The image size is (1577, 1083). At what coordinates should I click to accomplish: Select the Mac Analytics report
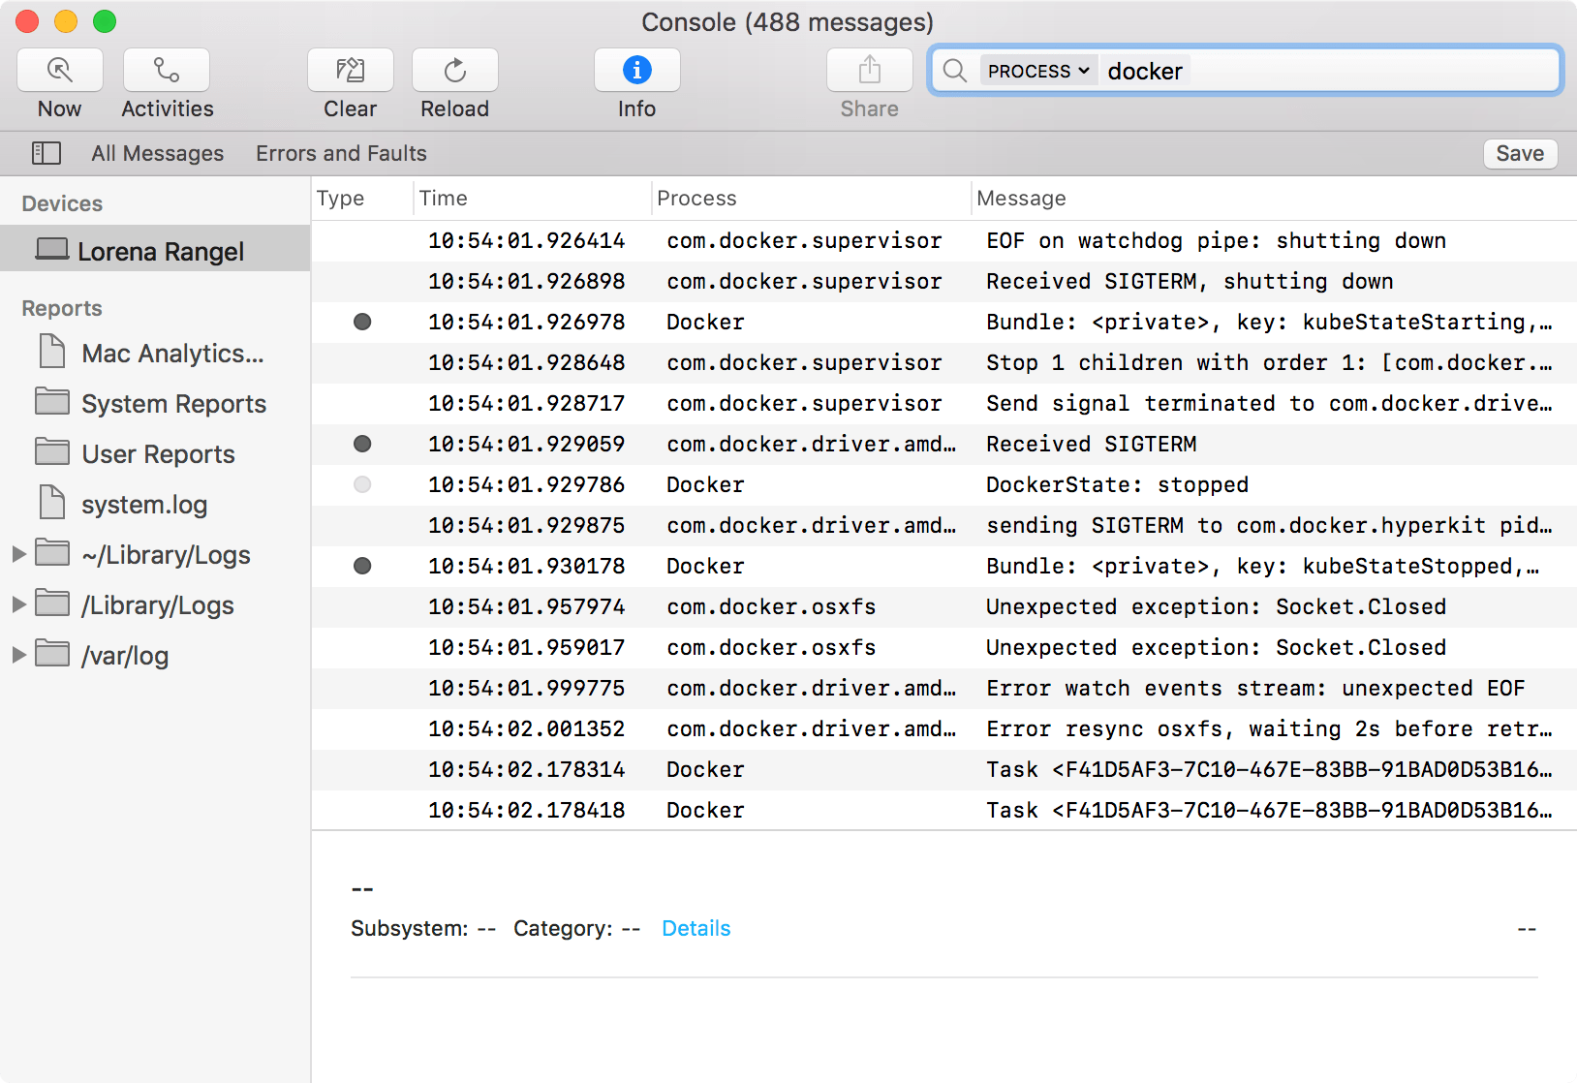(x=170, y=353)
